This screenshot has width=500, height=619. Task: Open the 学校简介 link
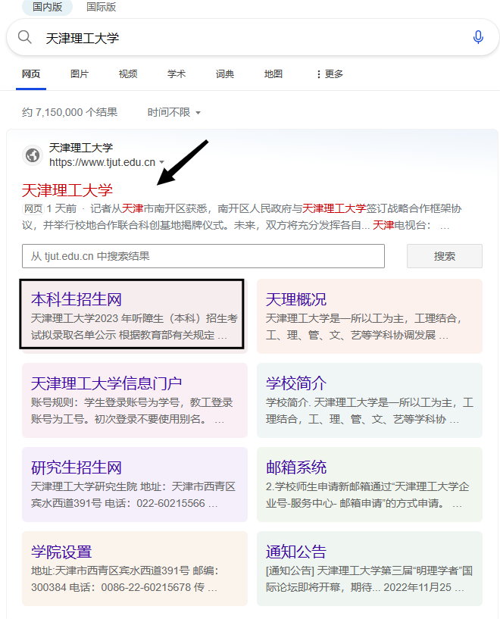(296, 383)
